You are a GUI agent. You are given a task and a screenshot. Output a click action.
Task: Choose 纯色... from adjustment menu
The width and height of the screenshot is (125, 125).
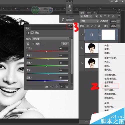107,45
